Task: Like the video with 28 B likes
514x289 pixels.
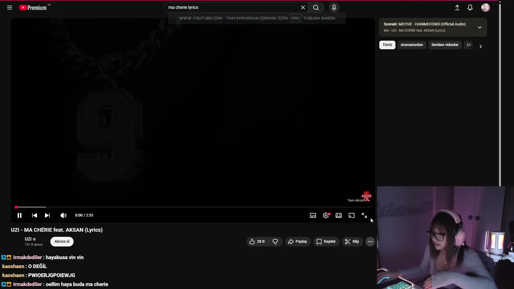Action: [257, 242]
